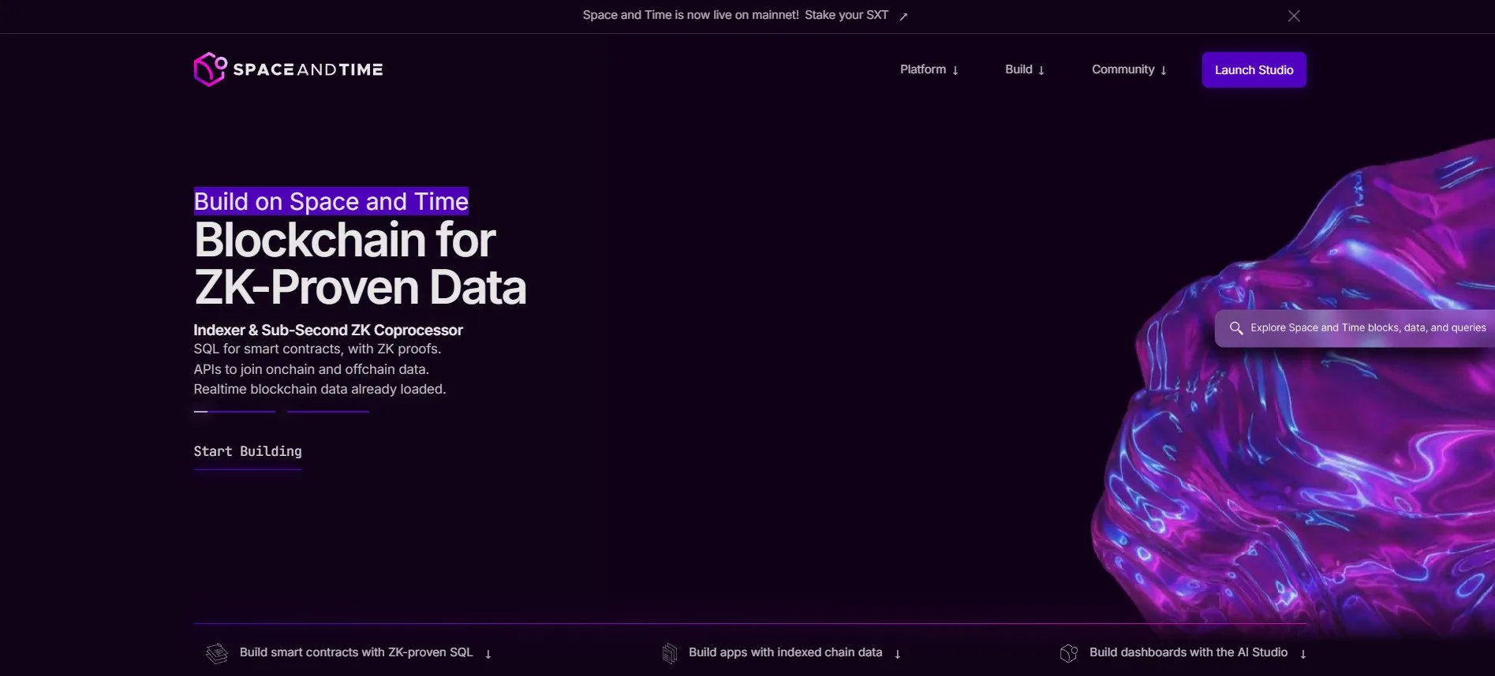Click the arrow icon beside Stake your SXT
This screenshot has width=1495, height=676.
[x=903, y=16]
